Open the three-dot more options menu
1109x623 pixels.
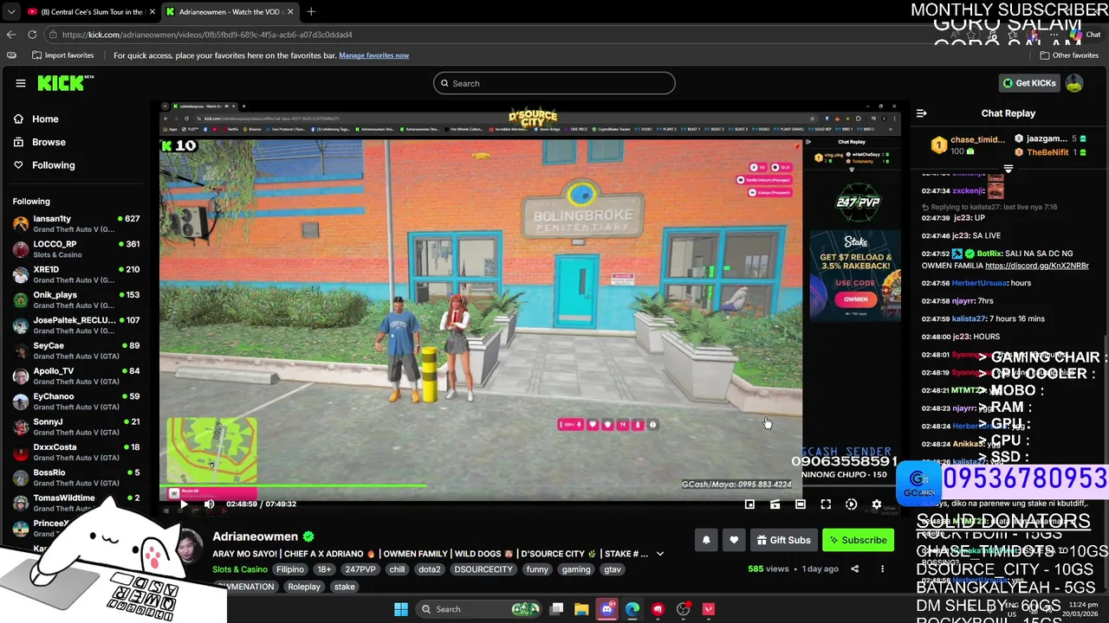tap(882, 568)
